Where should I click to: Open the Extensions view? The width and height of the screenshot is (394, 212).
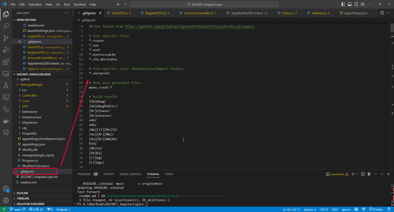[6, 62]
